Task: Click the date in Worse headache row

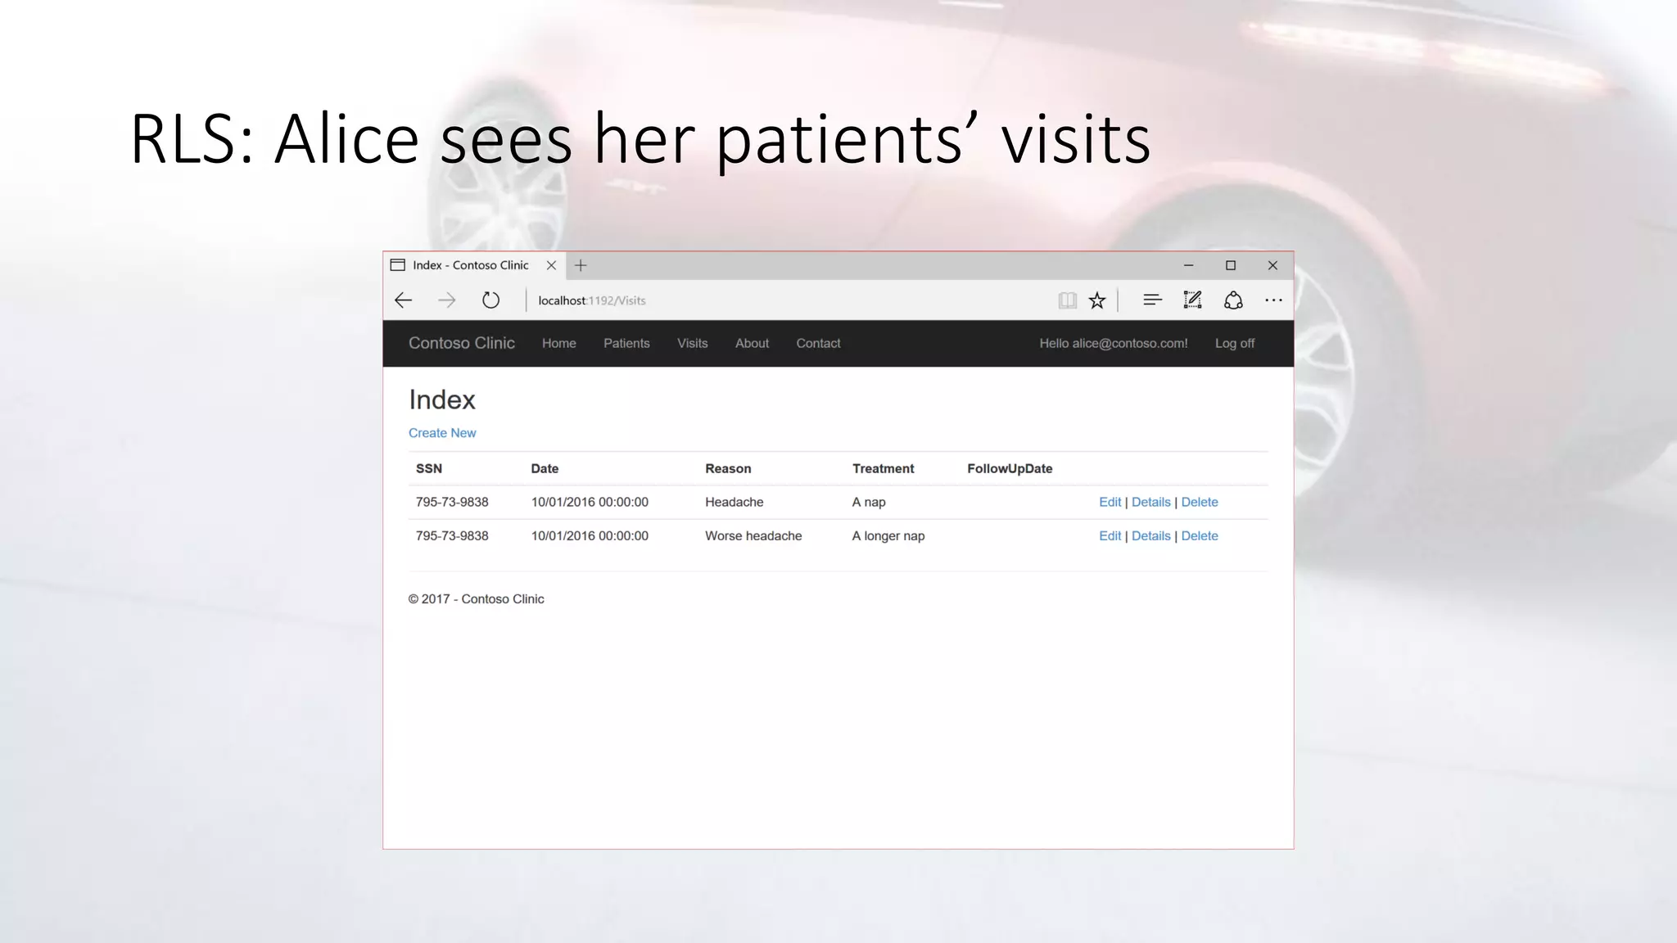Action: pos(590,535)
